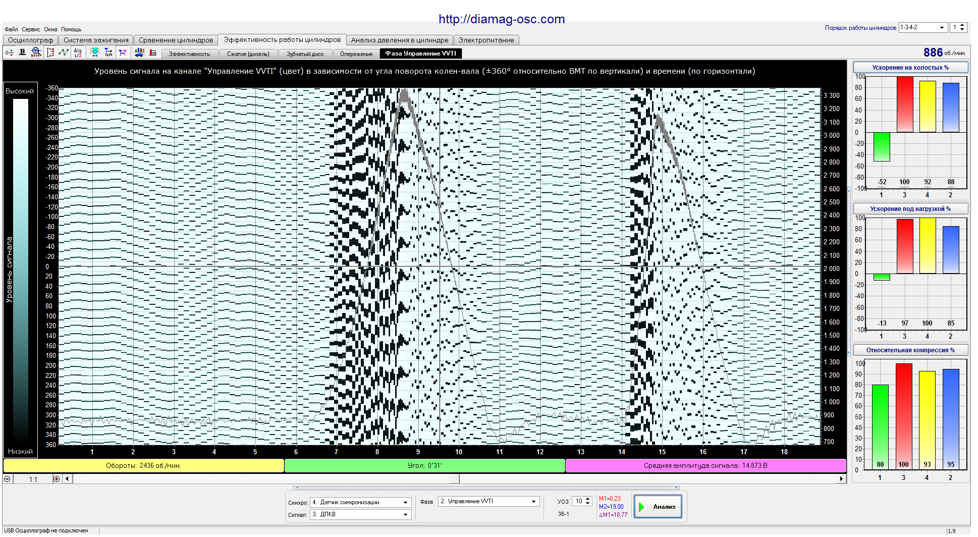
Task: Click the horizontal scrollbar left arrow
Action: 67,479
